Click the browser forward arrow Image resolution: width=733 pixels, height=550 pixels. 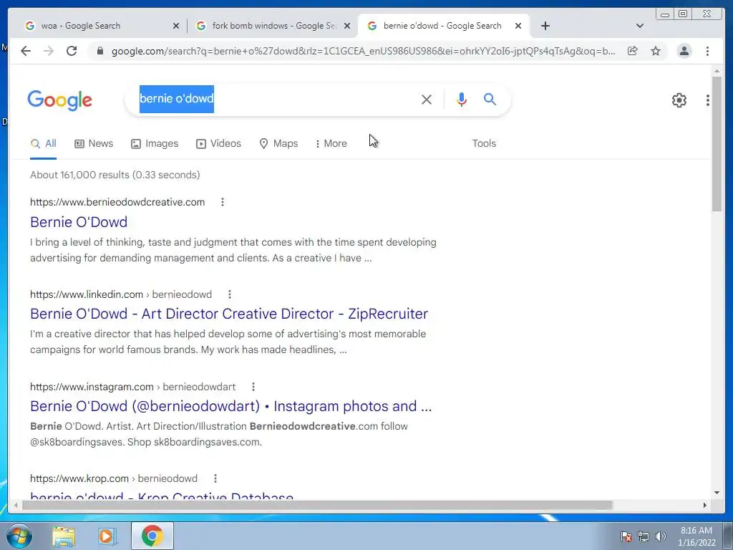49,51
